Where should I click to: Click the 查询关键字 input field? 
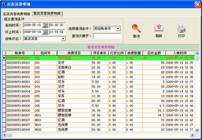pos(107,36)
